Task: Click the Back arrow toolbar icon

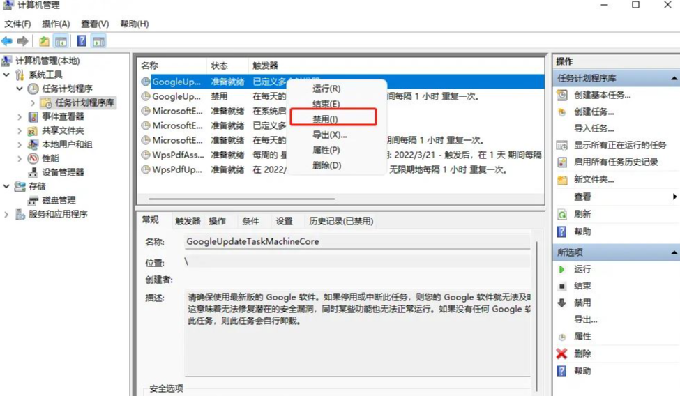Action: point(7,41)
